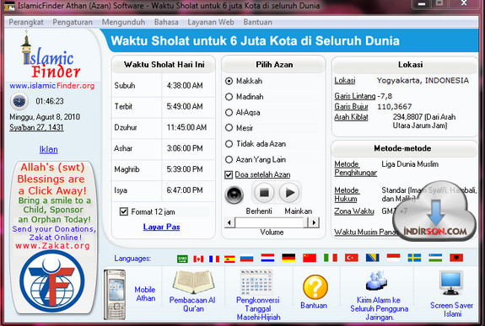Viewport: 485px width, 326px height.
Task: Open the Pengaturan menu
Action: click(x=73, y=22)
